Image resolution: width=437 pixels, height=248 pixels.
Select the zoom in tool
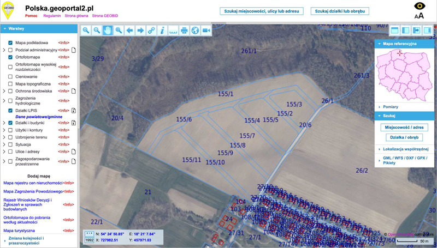coord(86,31)
